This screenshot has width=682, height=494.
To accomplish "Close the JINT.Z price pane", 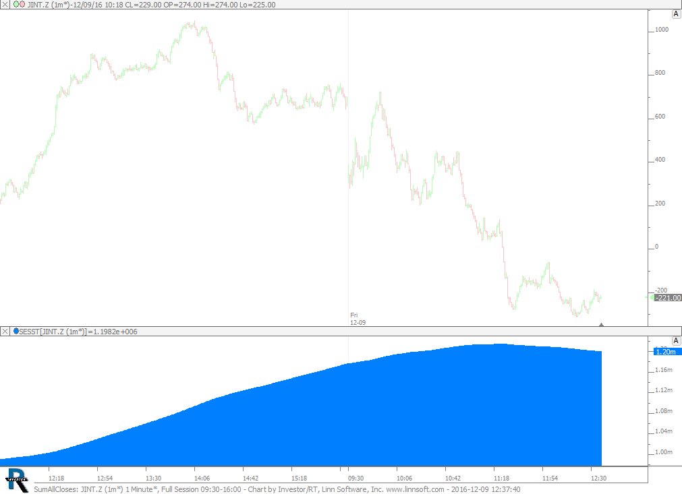I will pyautogui.click(x=5, y=4).
